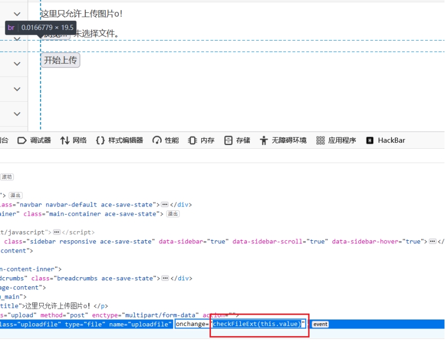Click the performance gauge icon
This screenshot has width=445, height=343.
157,140
